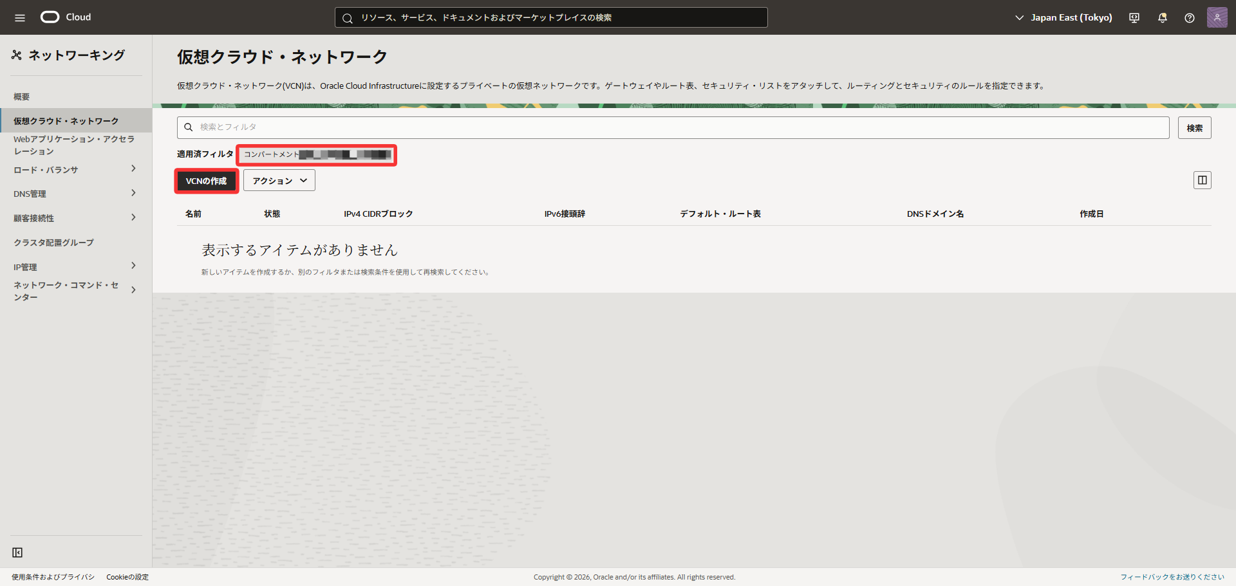Viewport: 1236px width, 586px height.
Task: Click the 作成日 column header
Action: 1092,214
